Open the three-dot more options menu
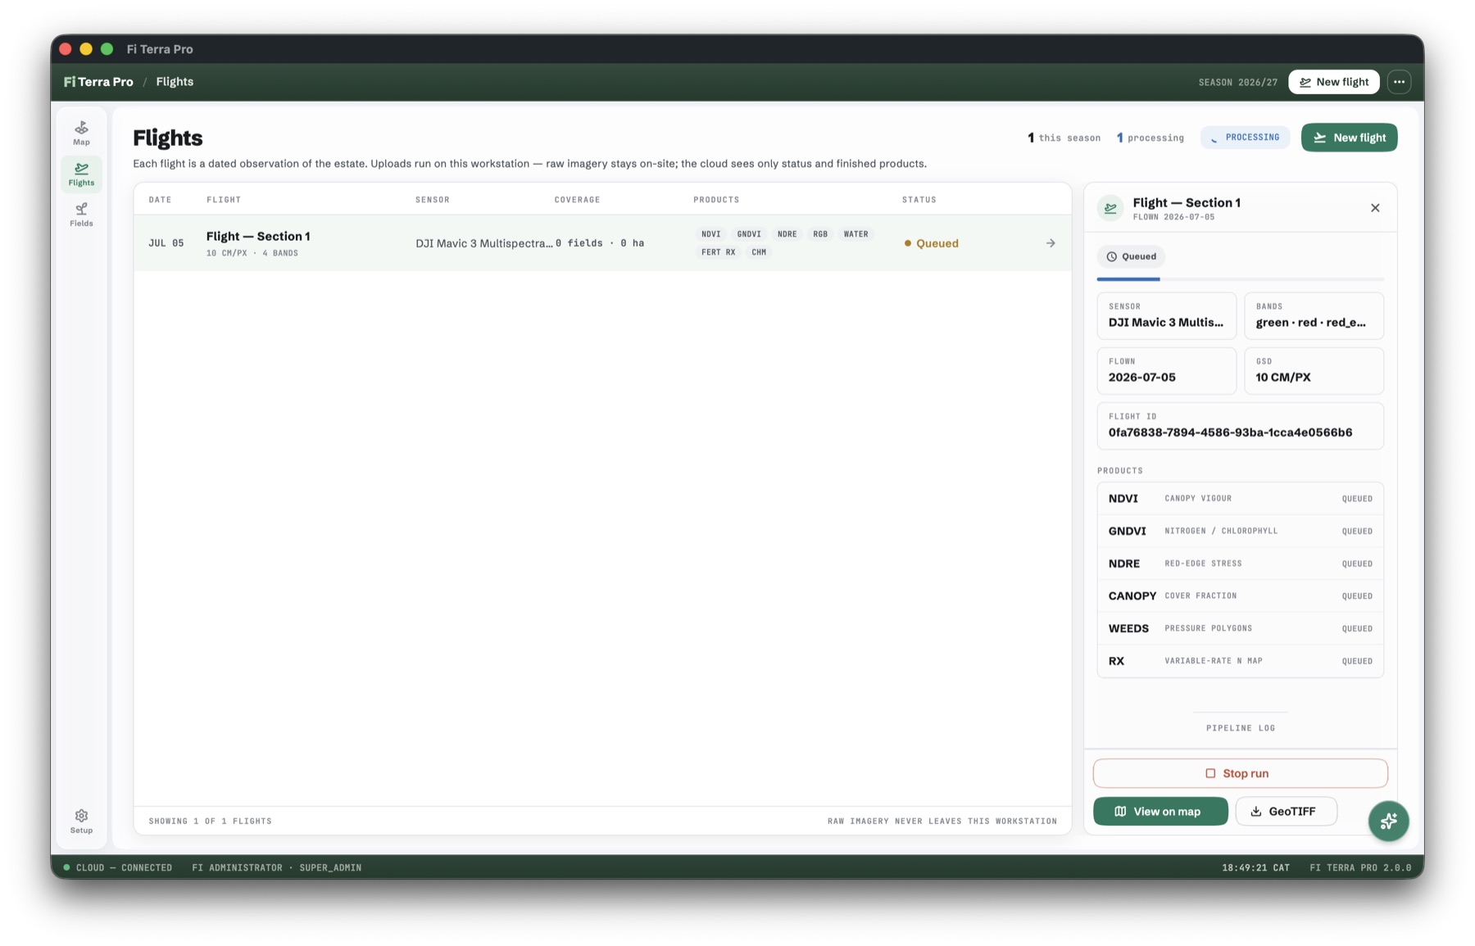 pos(1399,82)
